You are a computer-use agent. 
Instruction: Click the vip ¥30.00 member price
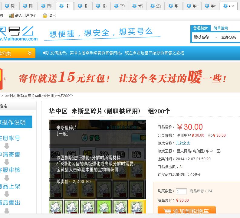217,135
